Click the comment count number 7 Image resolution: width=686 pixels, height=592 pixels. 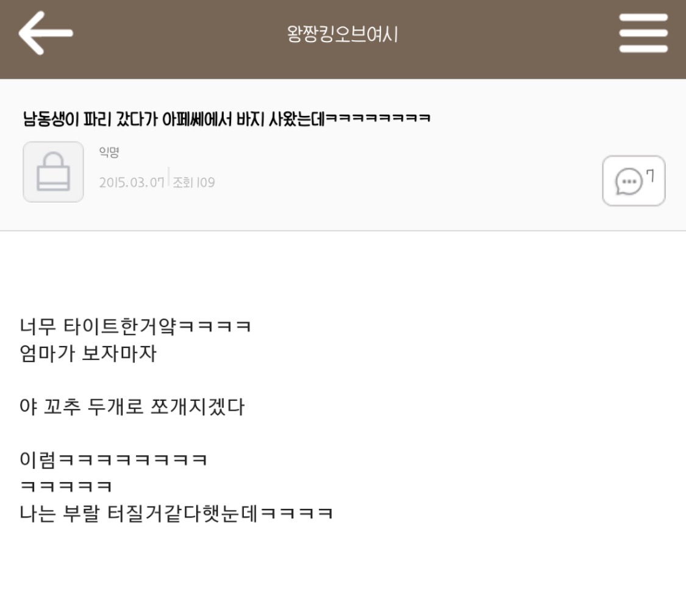651,176
